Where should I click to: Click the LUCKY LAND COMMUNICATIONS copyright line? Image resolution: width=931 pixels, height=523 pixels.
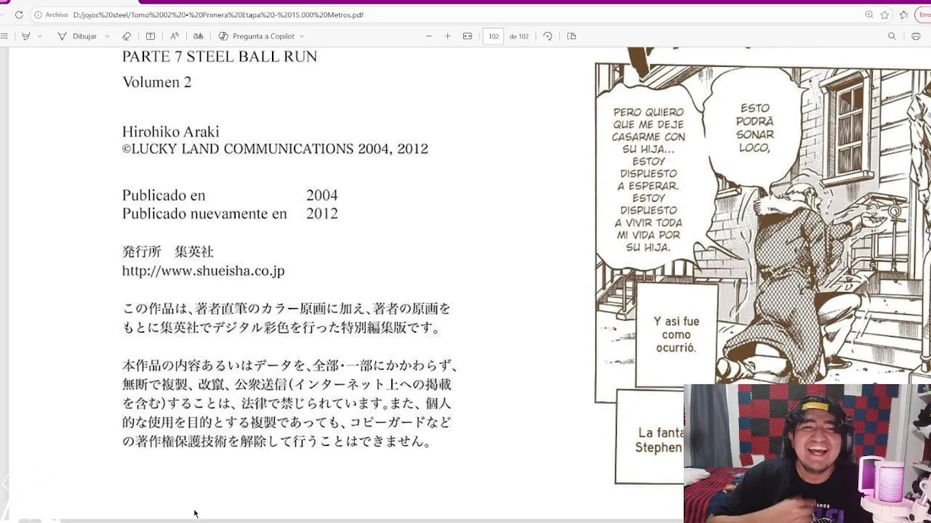pos(275,149)
